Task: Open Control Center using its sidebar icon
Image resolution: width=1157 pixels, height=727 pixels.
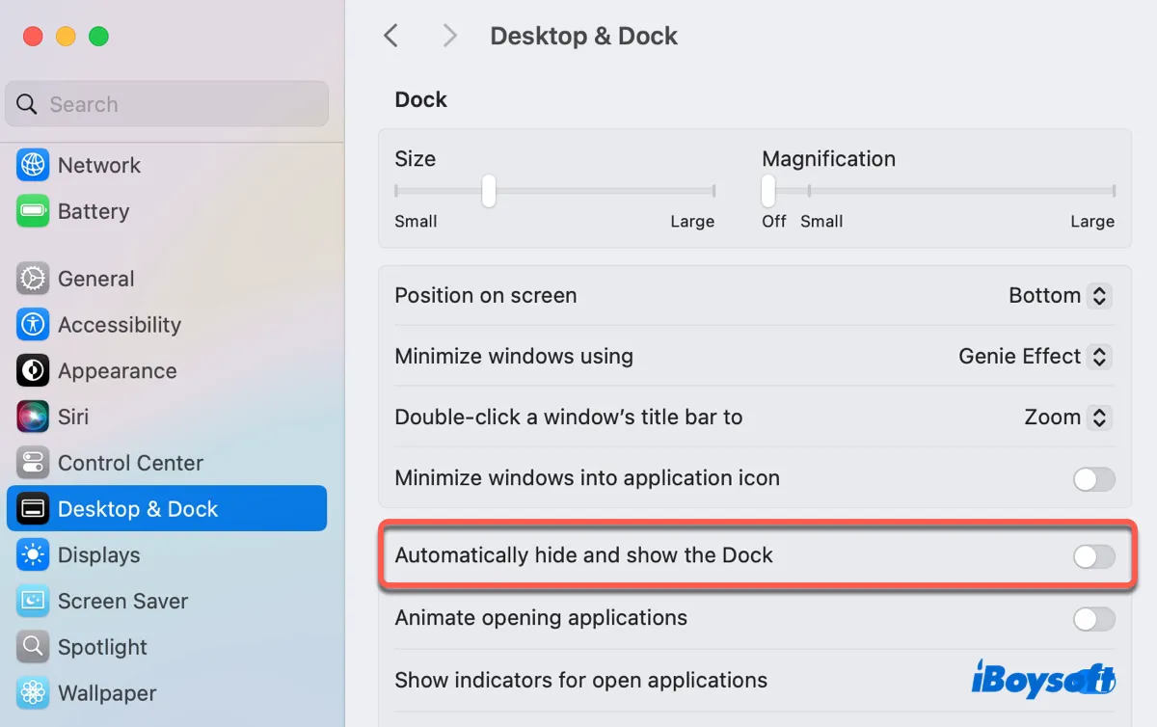Action: 33,463
